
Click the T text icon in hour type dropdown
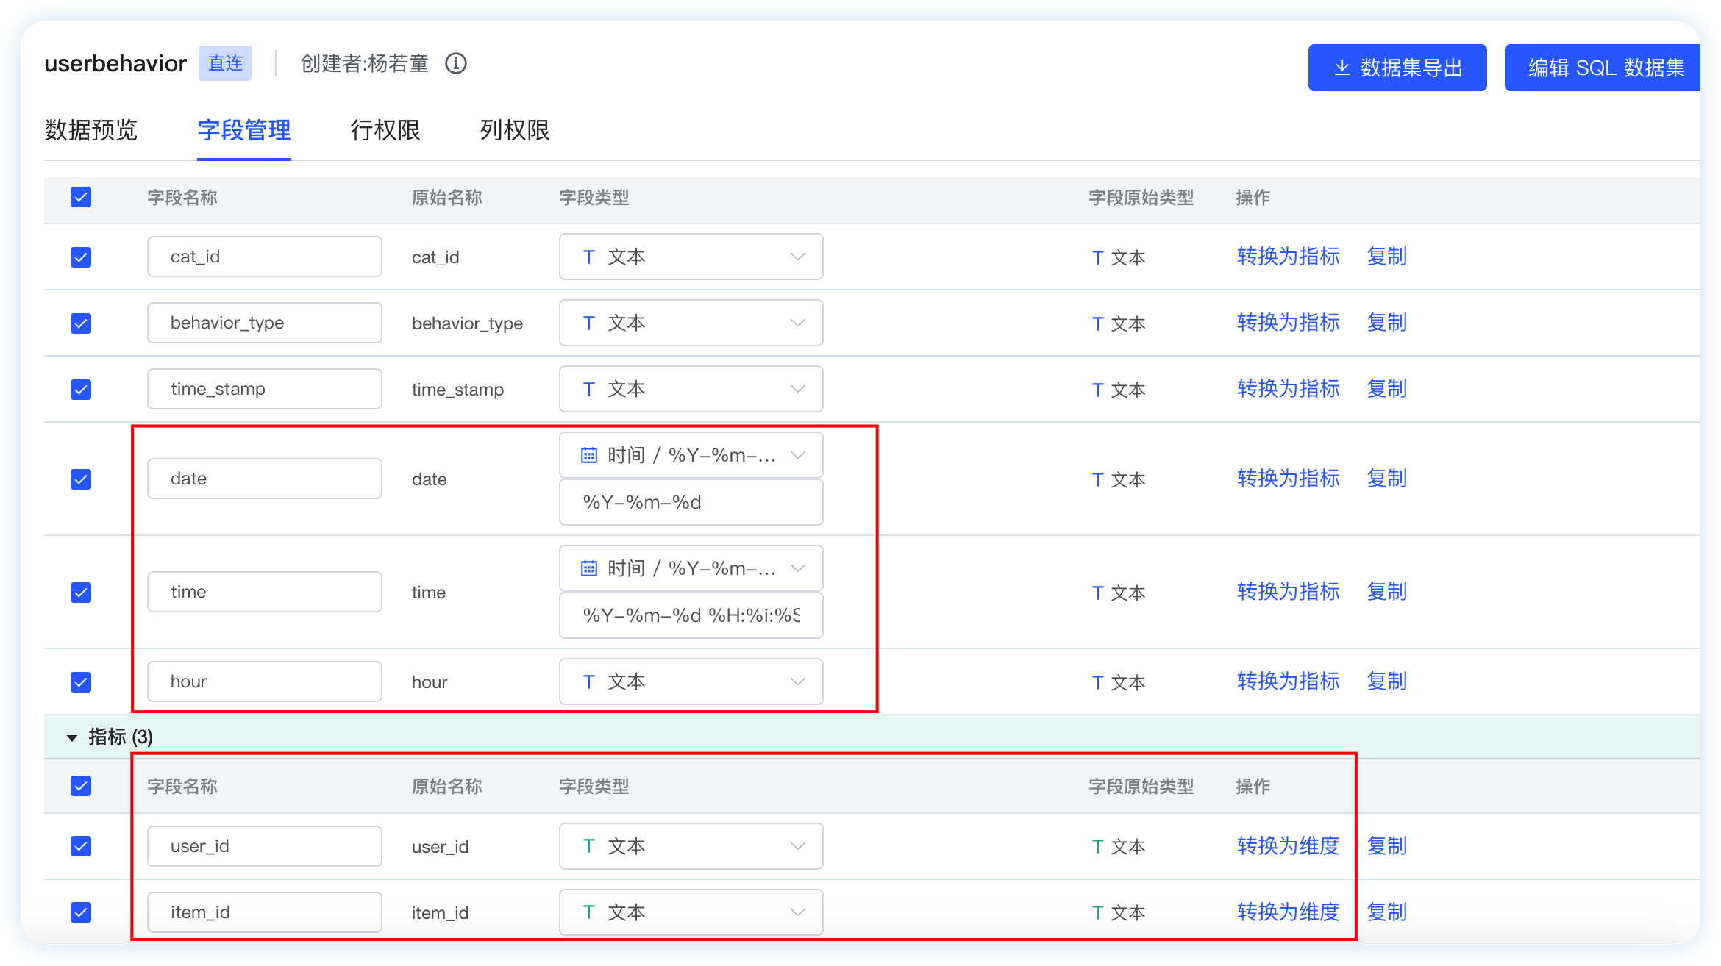589,681
